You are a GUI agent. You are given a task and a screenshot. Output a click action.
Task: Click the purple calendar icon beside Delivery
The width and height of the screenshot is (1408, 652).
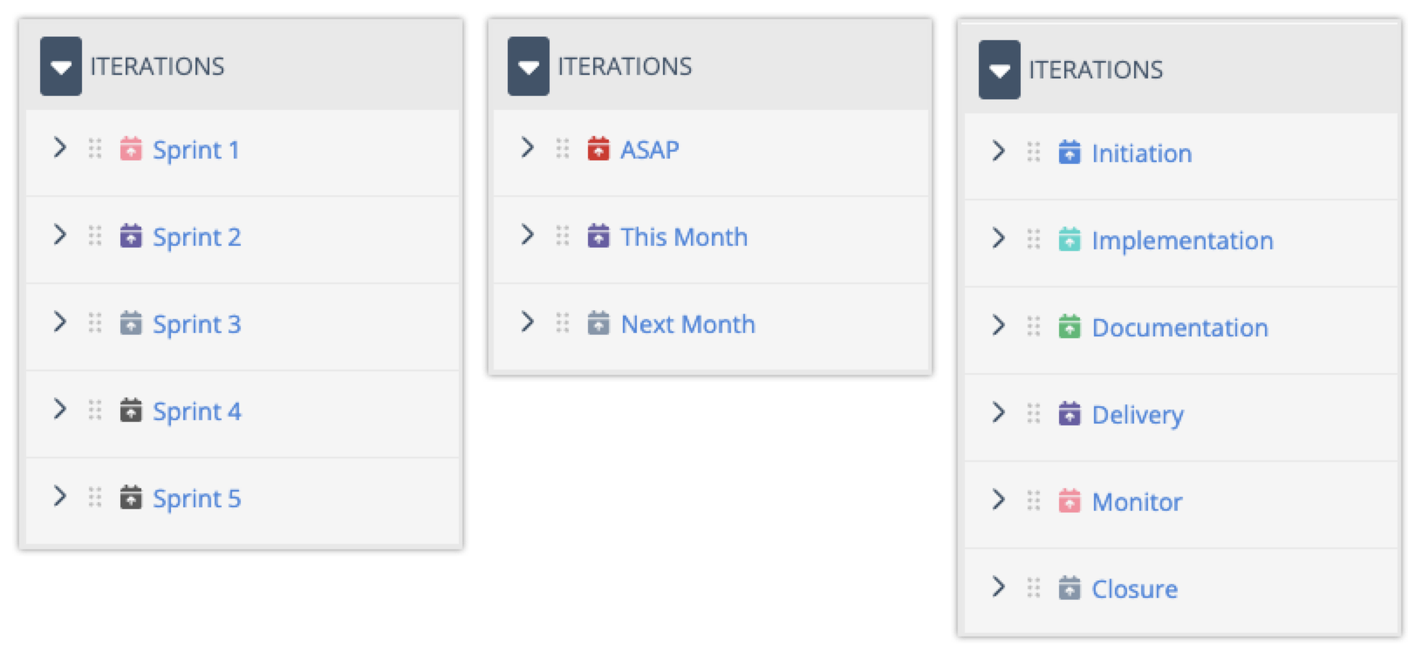[x=1069, y=414]
